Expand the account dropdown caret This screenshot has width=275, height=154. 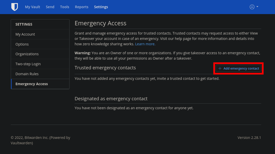coord(257,7)
